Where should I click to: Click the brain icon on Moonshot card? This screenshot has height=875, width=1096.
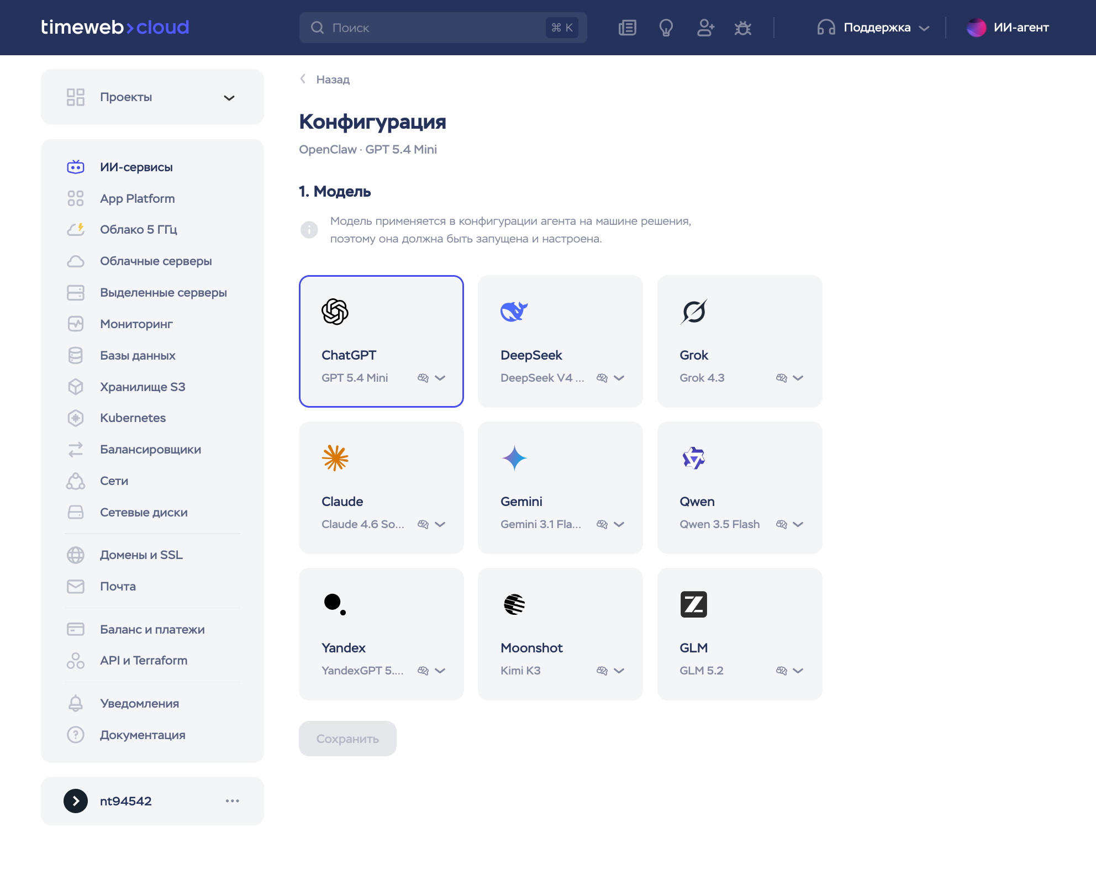click(x=602, y=671)
